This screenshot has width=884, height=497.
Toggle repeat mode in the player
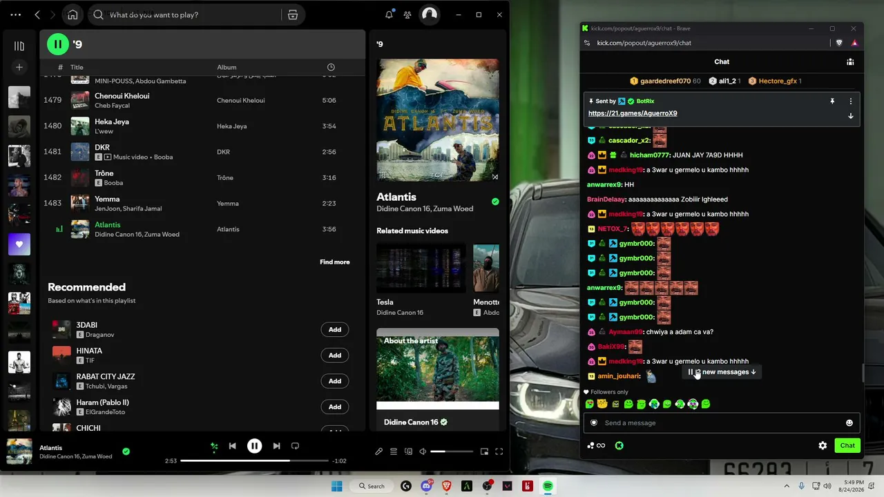click(295, 446)
